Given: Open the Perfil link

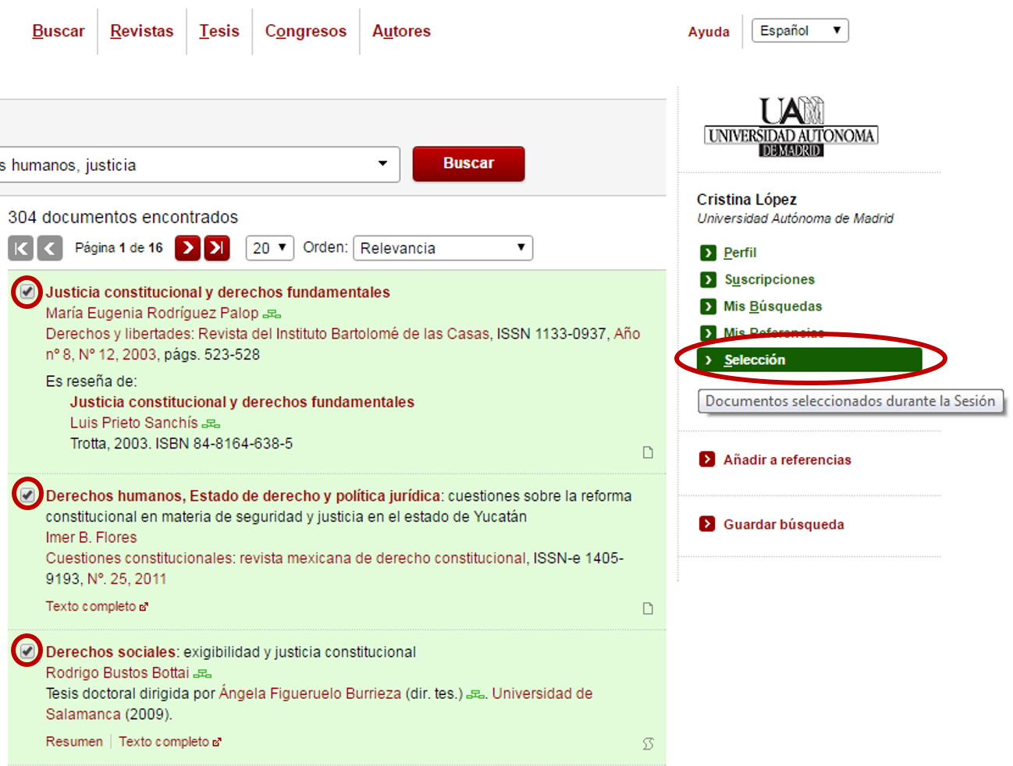Looking at the screenshot, I should (x=740, y=253).
